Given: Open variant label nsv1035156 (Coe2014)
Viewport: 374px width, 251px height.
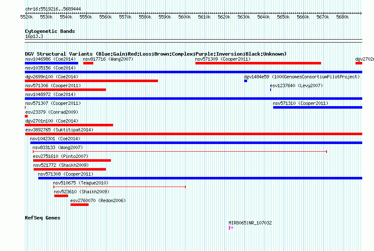Looking at the screenshot, I should point(50,68).
